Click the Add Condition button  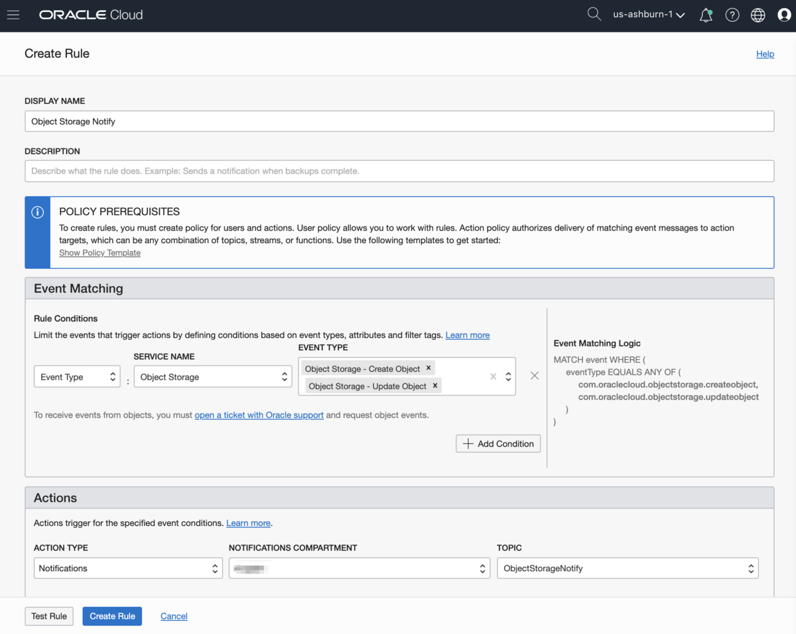pos(498,444)
